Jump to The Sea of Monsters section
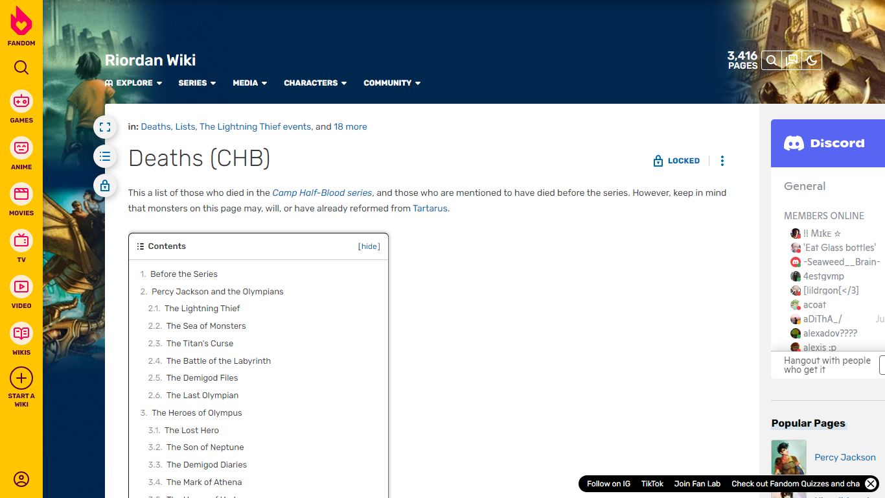The height and width of the screenshot is (498, 885). coord(206,326)
